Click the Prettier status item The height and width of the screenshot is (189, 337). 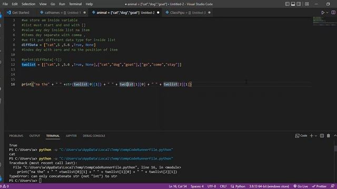319,186
